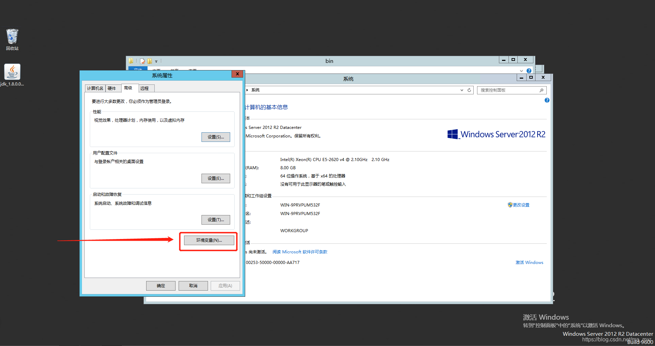Open the Customize Quick Access Toolbar dropdown
This screenshot has width=655, height=346.
click(x=156, y=61)
